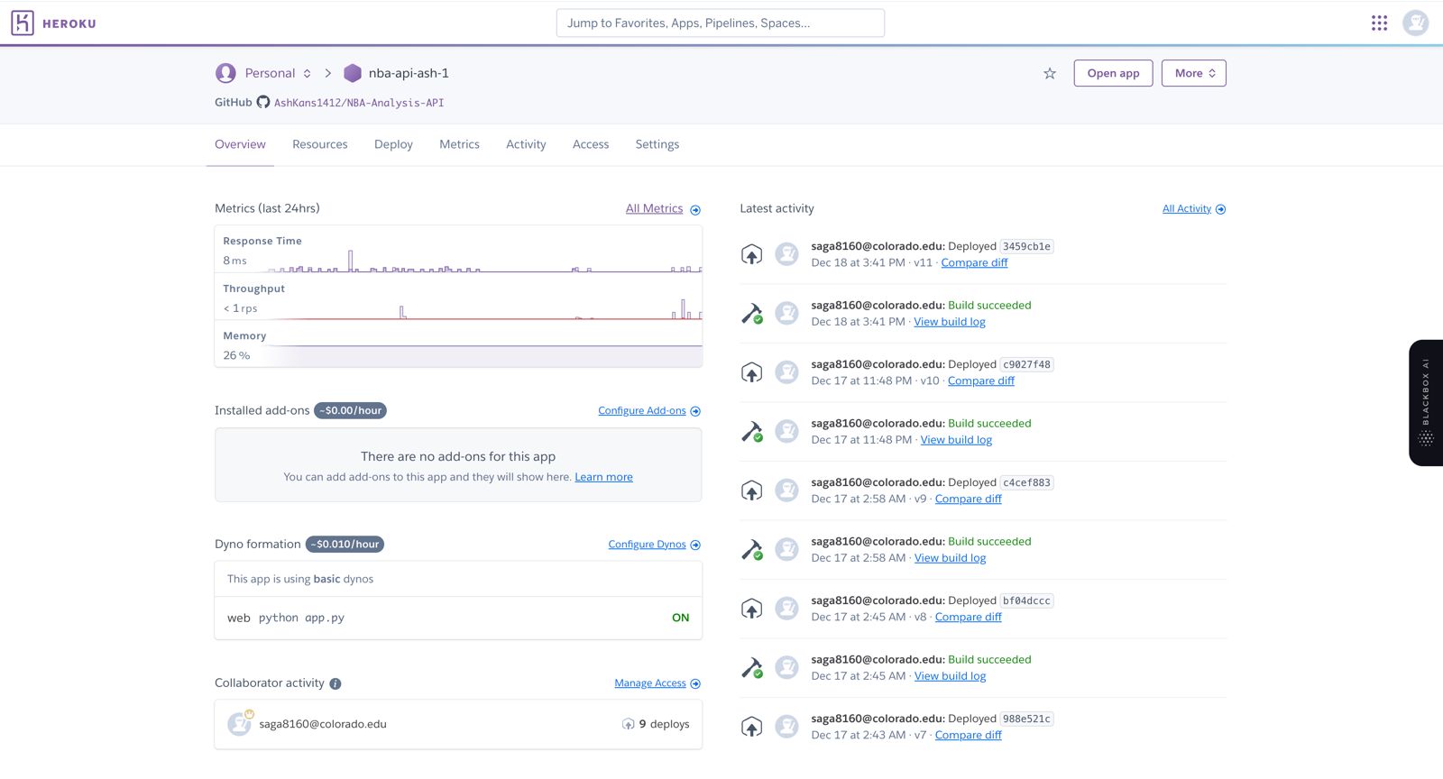Screen dimensions: 1443x779
Task: Click build icon for Dec 17 11:48 PM build
Action: coord(751,432)
